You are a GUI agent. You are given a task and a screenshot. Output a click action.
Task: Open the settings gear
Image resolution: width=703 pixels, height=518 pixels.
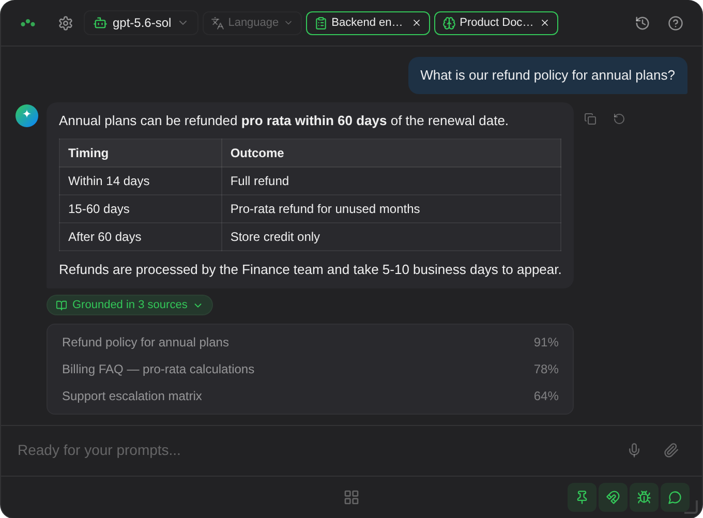point(66,23)
